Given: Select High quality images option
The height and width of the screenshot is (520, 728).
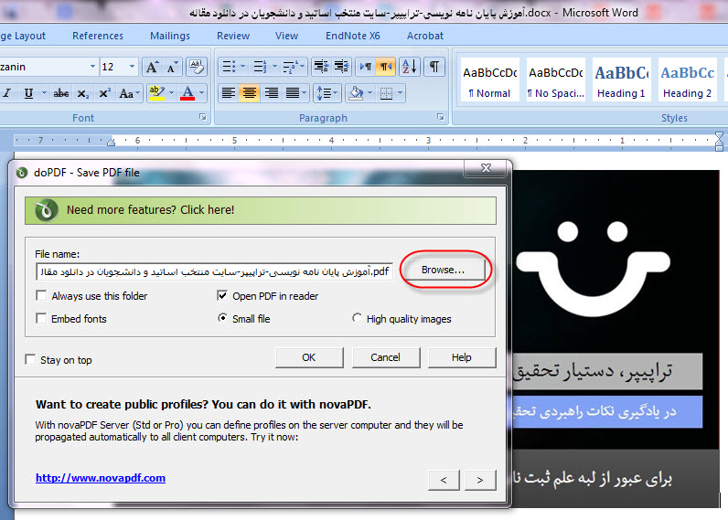Looking at the screenshot, I should point(358,319).
